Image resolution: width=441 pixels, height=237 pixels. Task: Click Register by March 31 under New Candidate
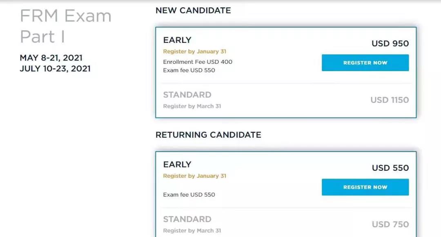click(x=192, y=106)
